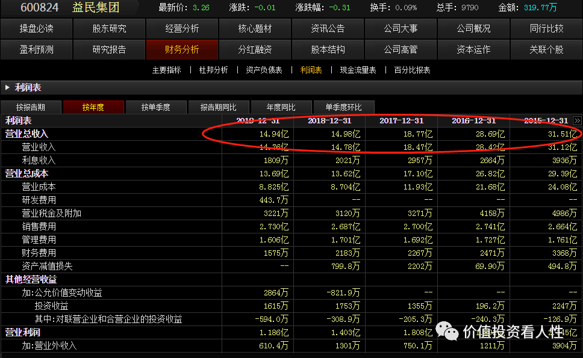The height and width of the screenshot is (358, 583).
Task: Open the 关联个股 tab
Action: coord(547,49)
